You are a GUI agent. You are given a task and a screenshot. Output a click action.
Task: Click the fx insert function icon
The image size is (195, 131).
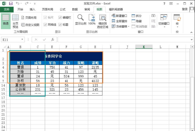click(53, 40)
